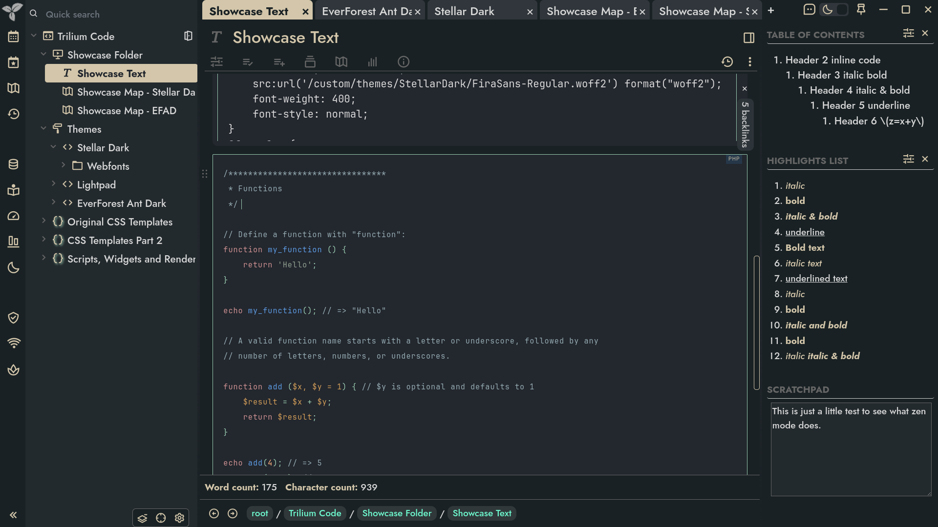
Task: Go back with the back arrow button
Action: pyautogui.click(x=214, y=513)
